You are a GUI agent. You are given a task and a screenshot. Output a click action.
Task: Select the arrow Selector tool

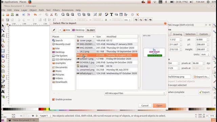(3, 26)
